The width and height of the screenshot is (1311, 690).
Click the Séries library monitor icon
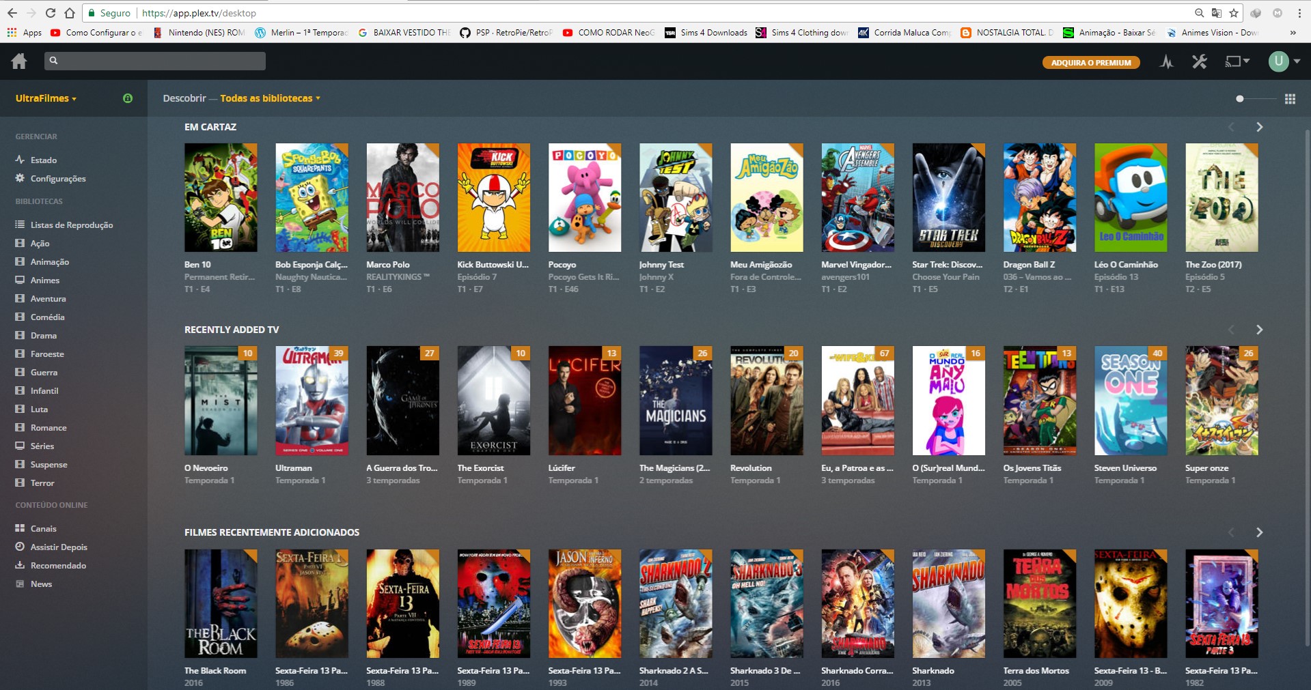click(x=20, y=446)
